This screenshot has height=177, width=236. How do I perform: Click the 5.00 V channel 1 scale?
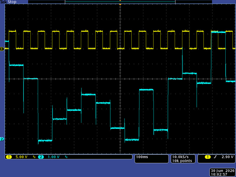[21, 157]
